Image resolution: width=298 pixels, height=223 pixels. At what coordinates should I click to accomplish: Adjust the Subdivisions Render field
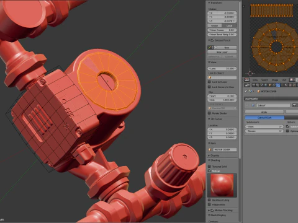click(264, 131)
